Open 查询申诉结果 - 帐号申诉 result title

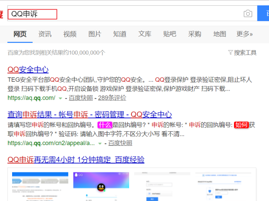coord(90,115)
